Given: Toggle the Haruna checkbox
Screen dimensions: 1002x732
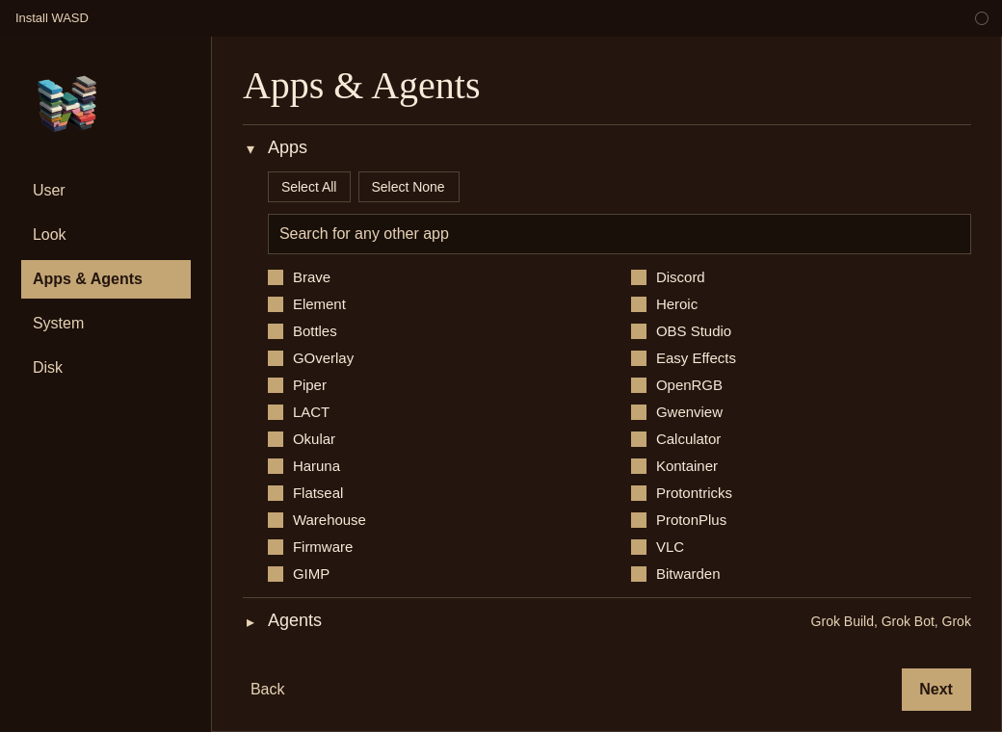Looking at the screenshot, I should 276,466.
